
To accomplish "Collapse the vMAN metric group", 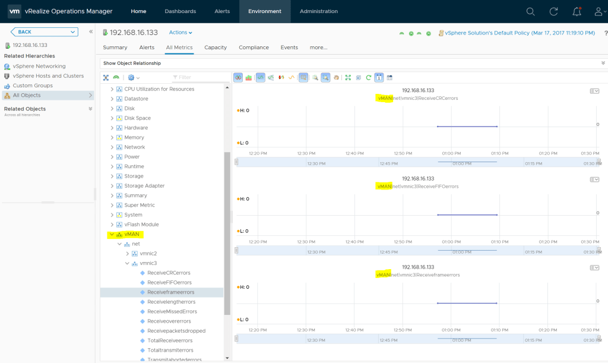I will 112,234.
